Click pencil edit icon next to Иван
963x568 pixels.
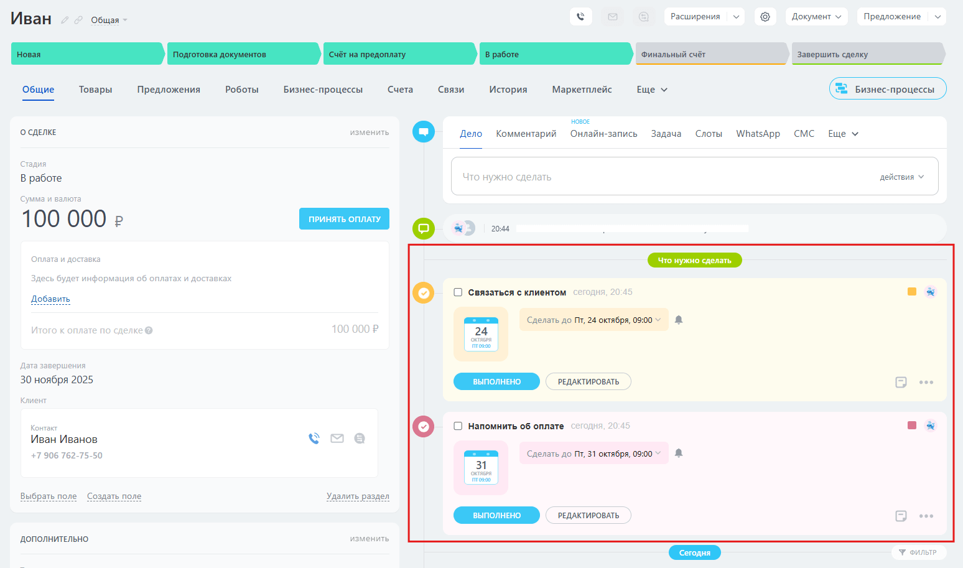pos(65,20)
